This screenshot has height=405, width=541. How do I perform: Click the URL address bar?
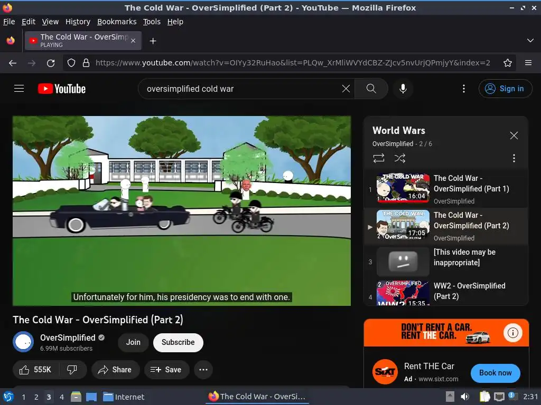(293, 63)
